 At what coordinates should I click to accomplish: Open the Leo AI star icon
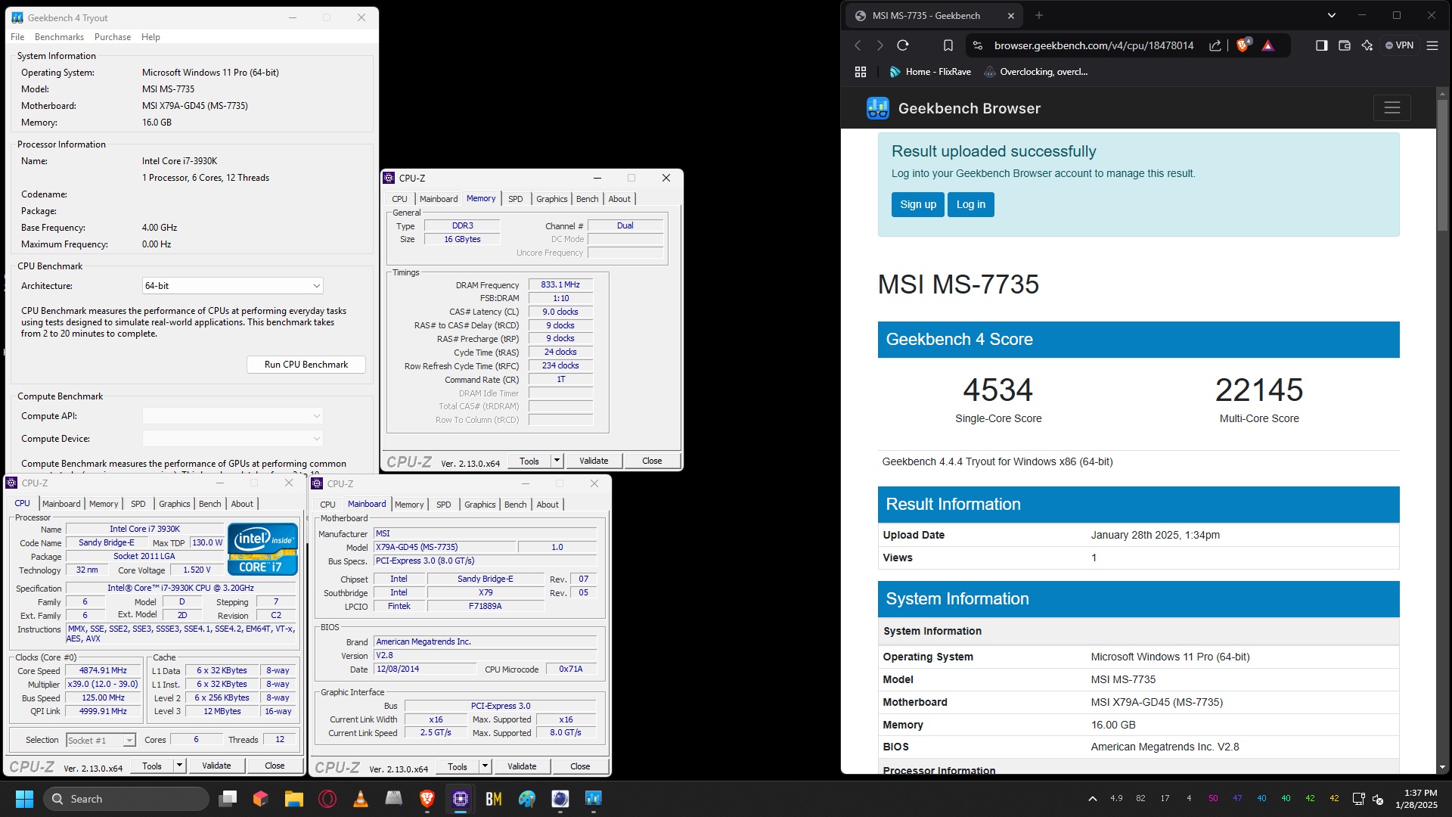1367,45
